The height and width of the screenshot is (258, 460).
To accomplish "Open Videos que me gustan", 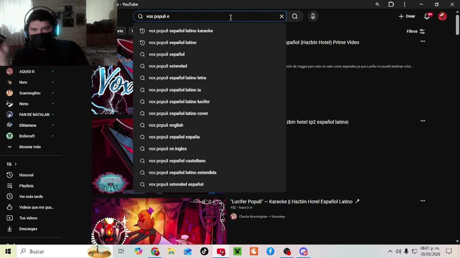I will click(30, 207).
